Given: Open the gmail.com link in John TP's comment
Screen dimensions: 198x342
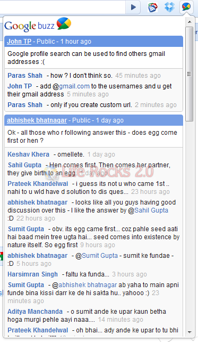Looking at the screenshot, I should click(74, 86).
